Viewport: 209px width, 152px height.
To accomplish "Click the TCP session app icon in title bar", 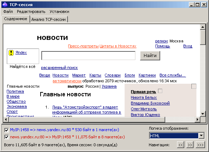I will tap(5, 5).
